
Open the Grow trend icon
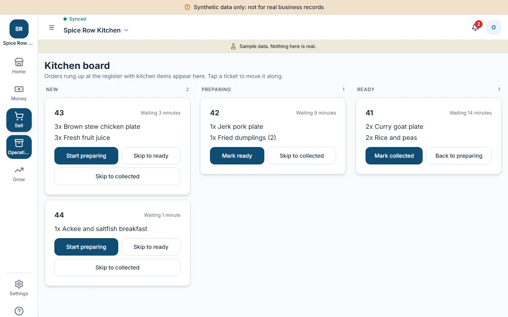pos(19,170)
